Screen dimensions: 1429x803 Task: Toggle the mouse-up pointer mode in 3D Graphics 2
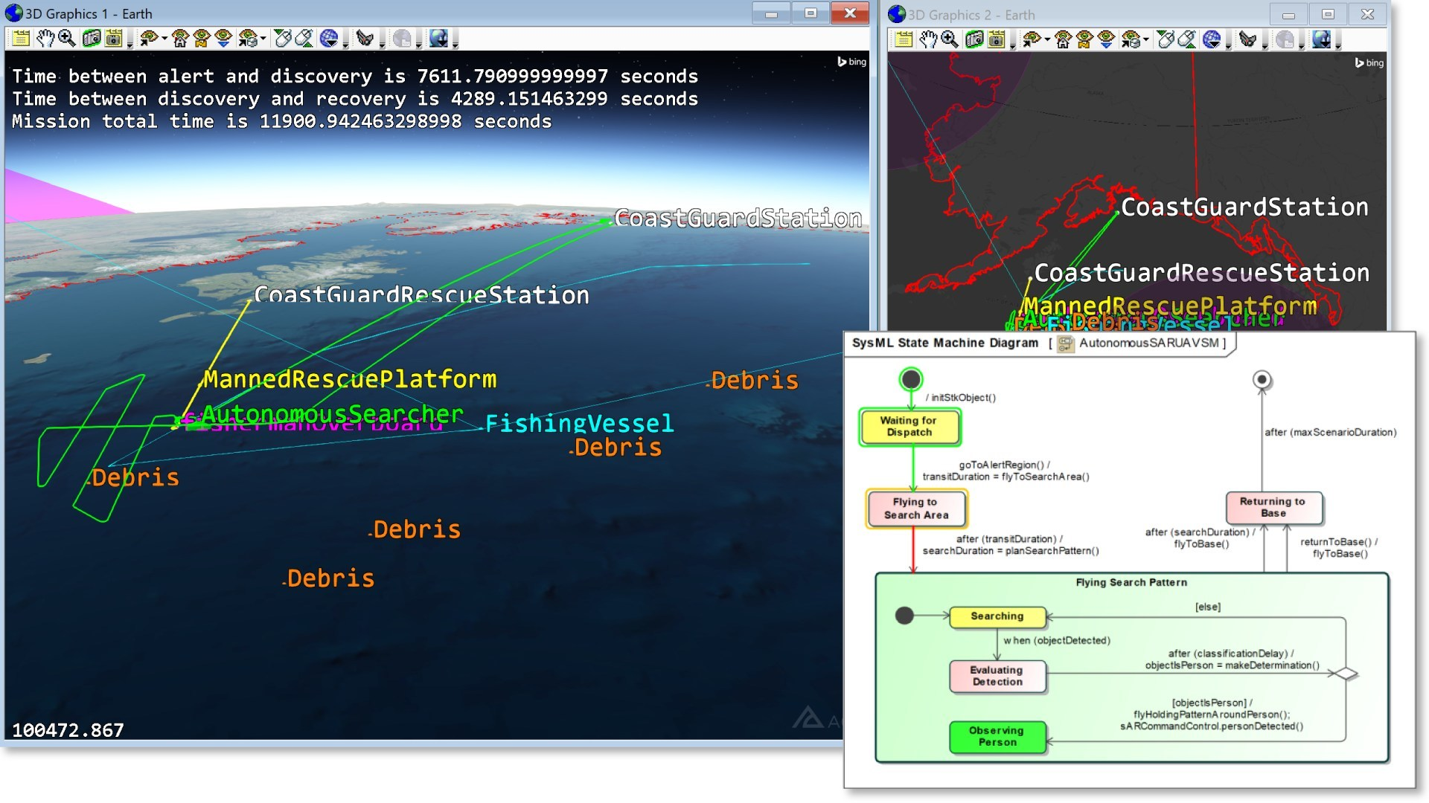[x=1187, y=39]
